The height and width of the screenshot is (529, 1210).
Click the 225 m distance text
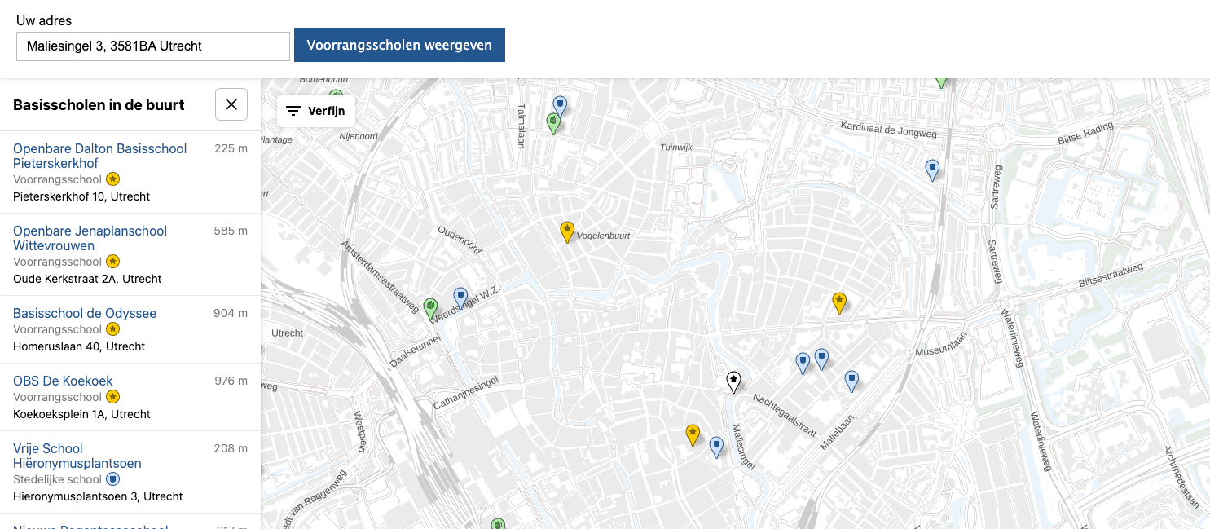click(x=231, y=148)
